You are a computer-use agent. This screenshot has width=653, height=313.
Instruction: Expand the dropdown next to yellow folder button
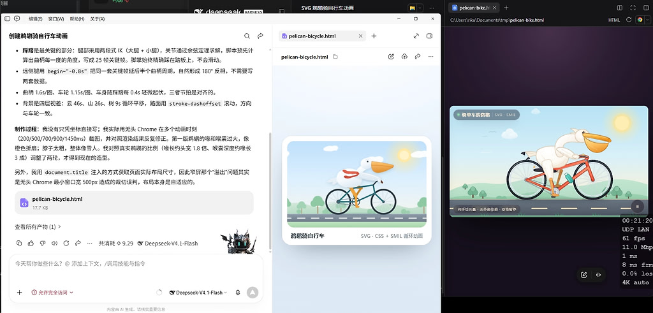coord(420,8)
